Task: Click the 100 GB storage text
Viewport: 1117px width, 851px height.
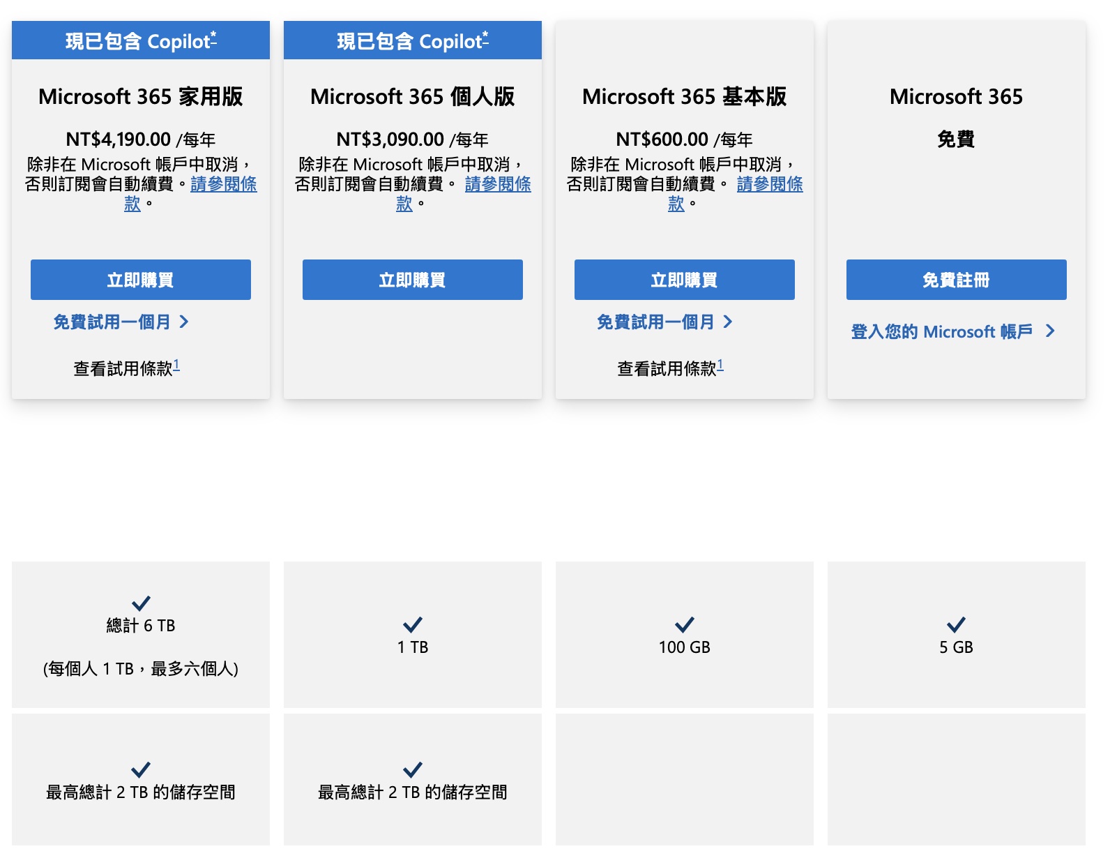Action: tap(685, 647)
